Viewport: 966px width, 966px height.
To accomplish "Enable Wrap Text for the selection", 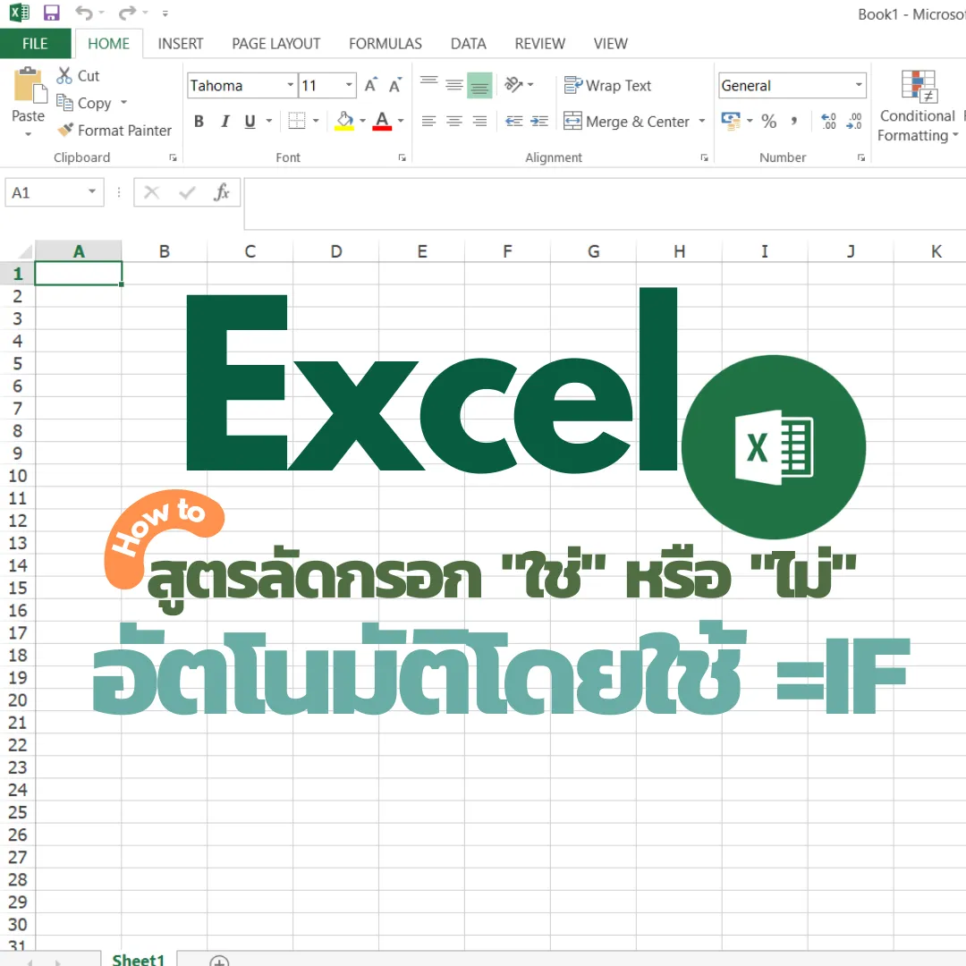I will 608,85.
